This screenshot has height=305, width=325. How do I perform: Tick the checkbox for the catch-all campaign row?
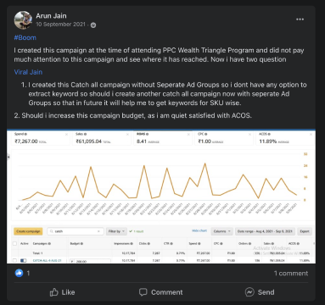[14, 260]
